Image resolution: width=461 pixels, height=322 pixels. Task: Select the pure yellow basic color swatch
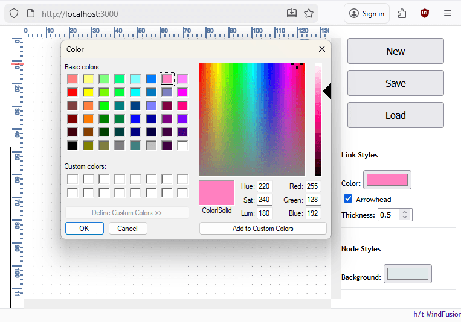88,92
